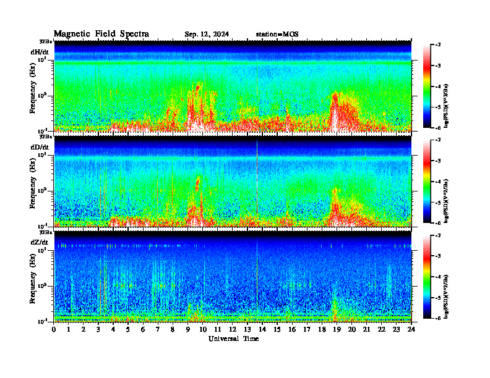Click the "Universal Time" axis title
The image size is (490, 378).
coord(233,338)
